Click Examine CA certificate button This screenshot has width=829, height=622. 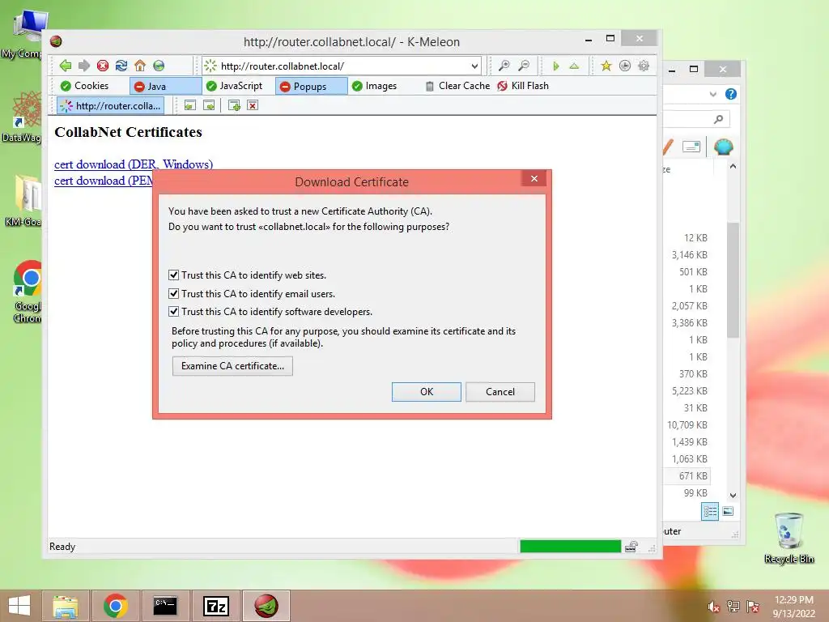232,366
